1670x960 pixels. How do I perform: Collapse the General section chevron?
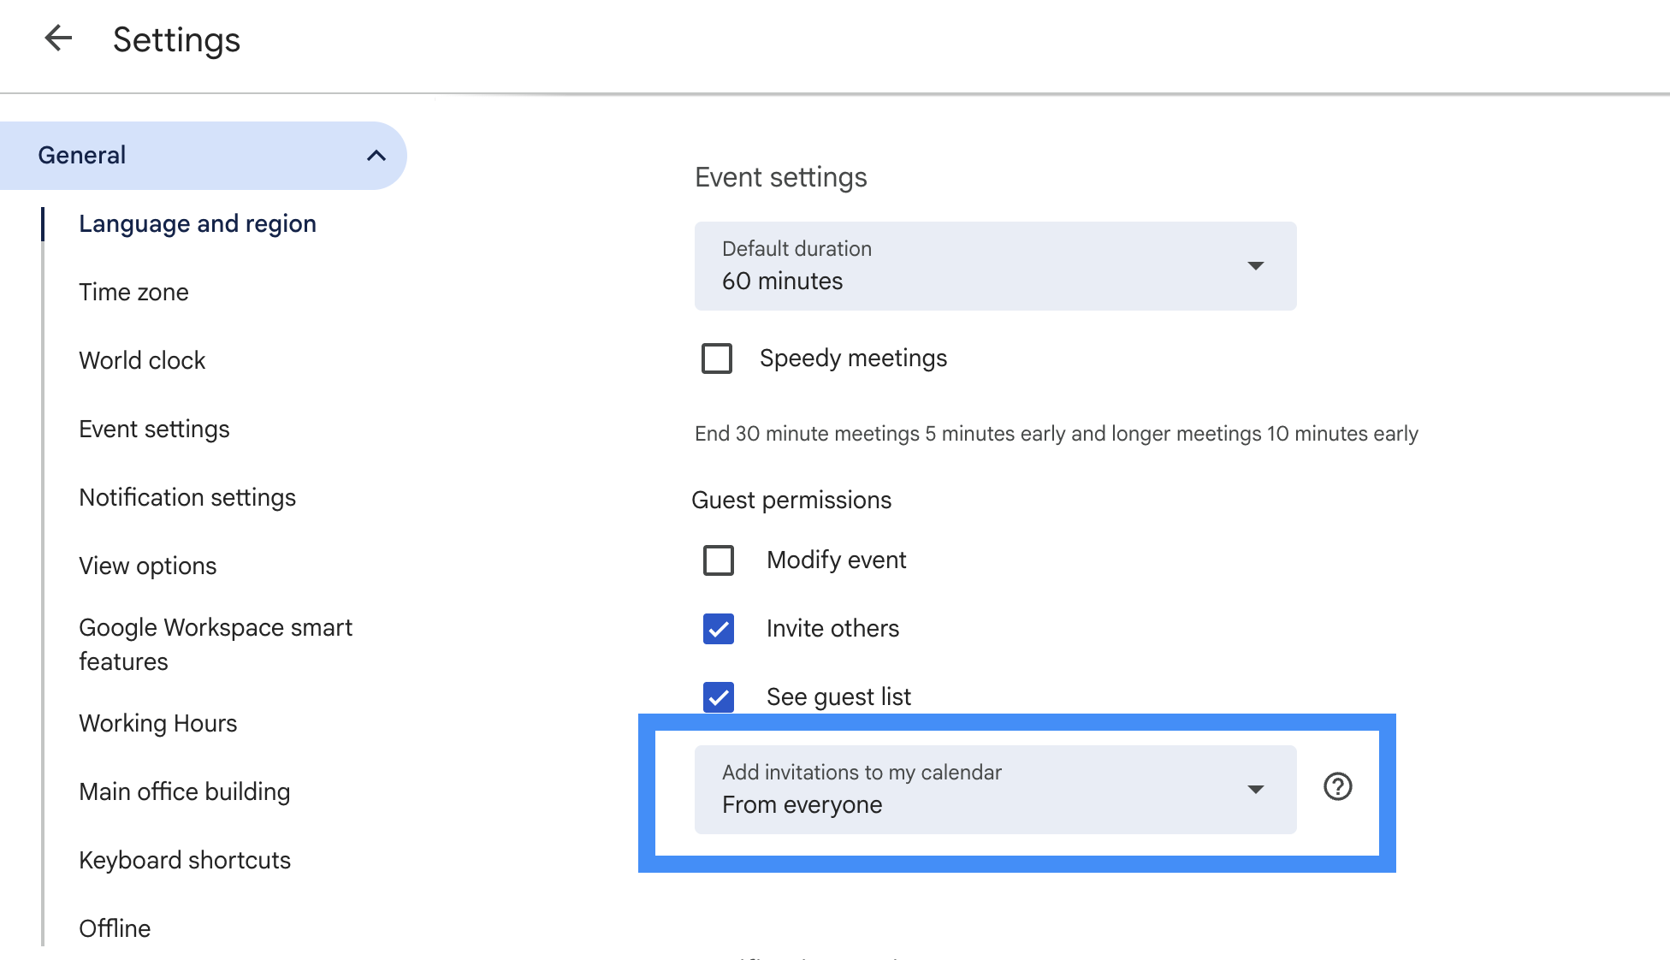(x=376, y=156)
